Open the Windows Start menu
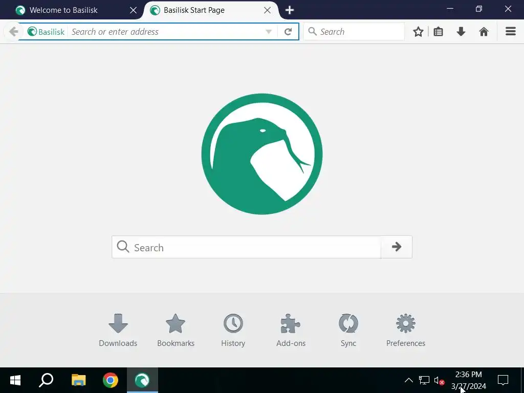Viewport: 524px width, 393px height. tap(15, 380)
